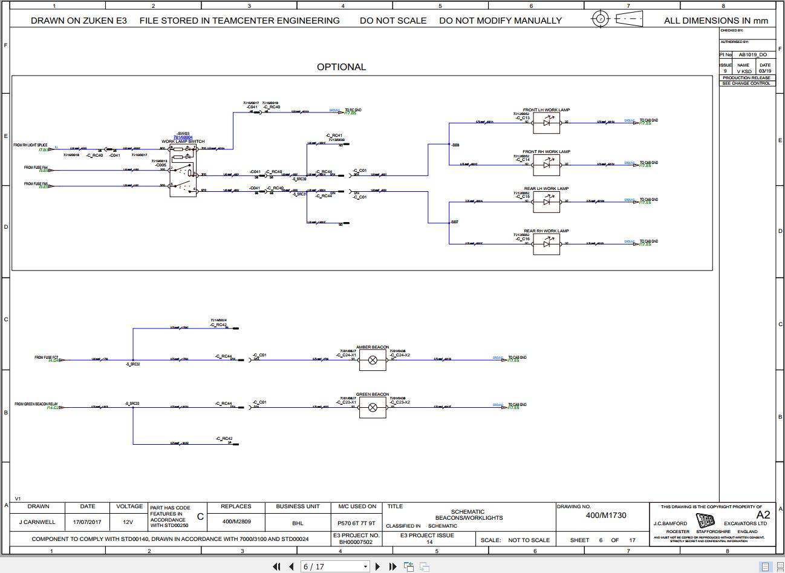785x573 pixels.
Task: Click the FROM GREEN BEACON RELAY label
Action: [36, 404]
